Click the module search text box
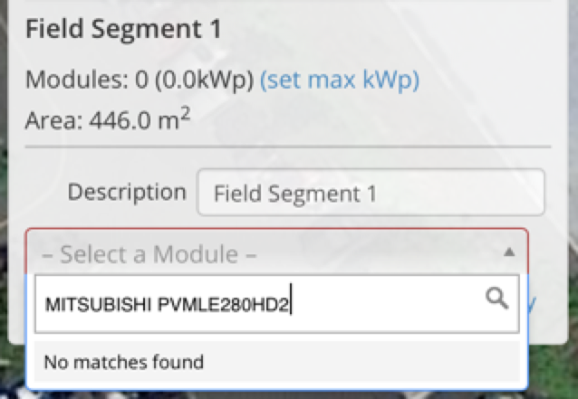The image size is (578, 399). [277, 304]
